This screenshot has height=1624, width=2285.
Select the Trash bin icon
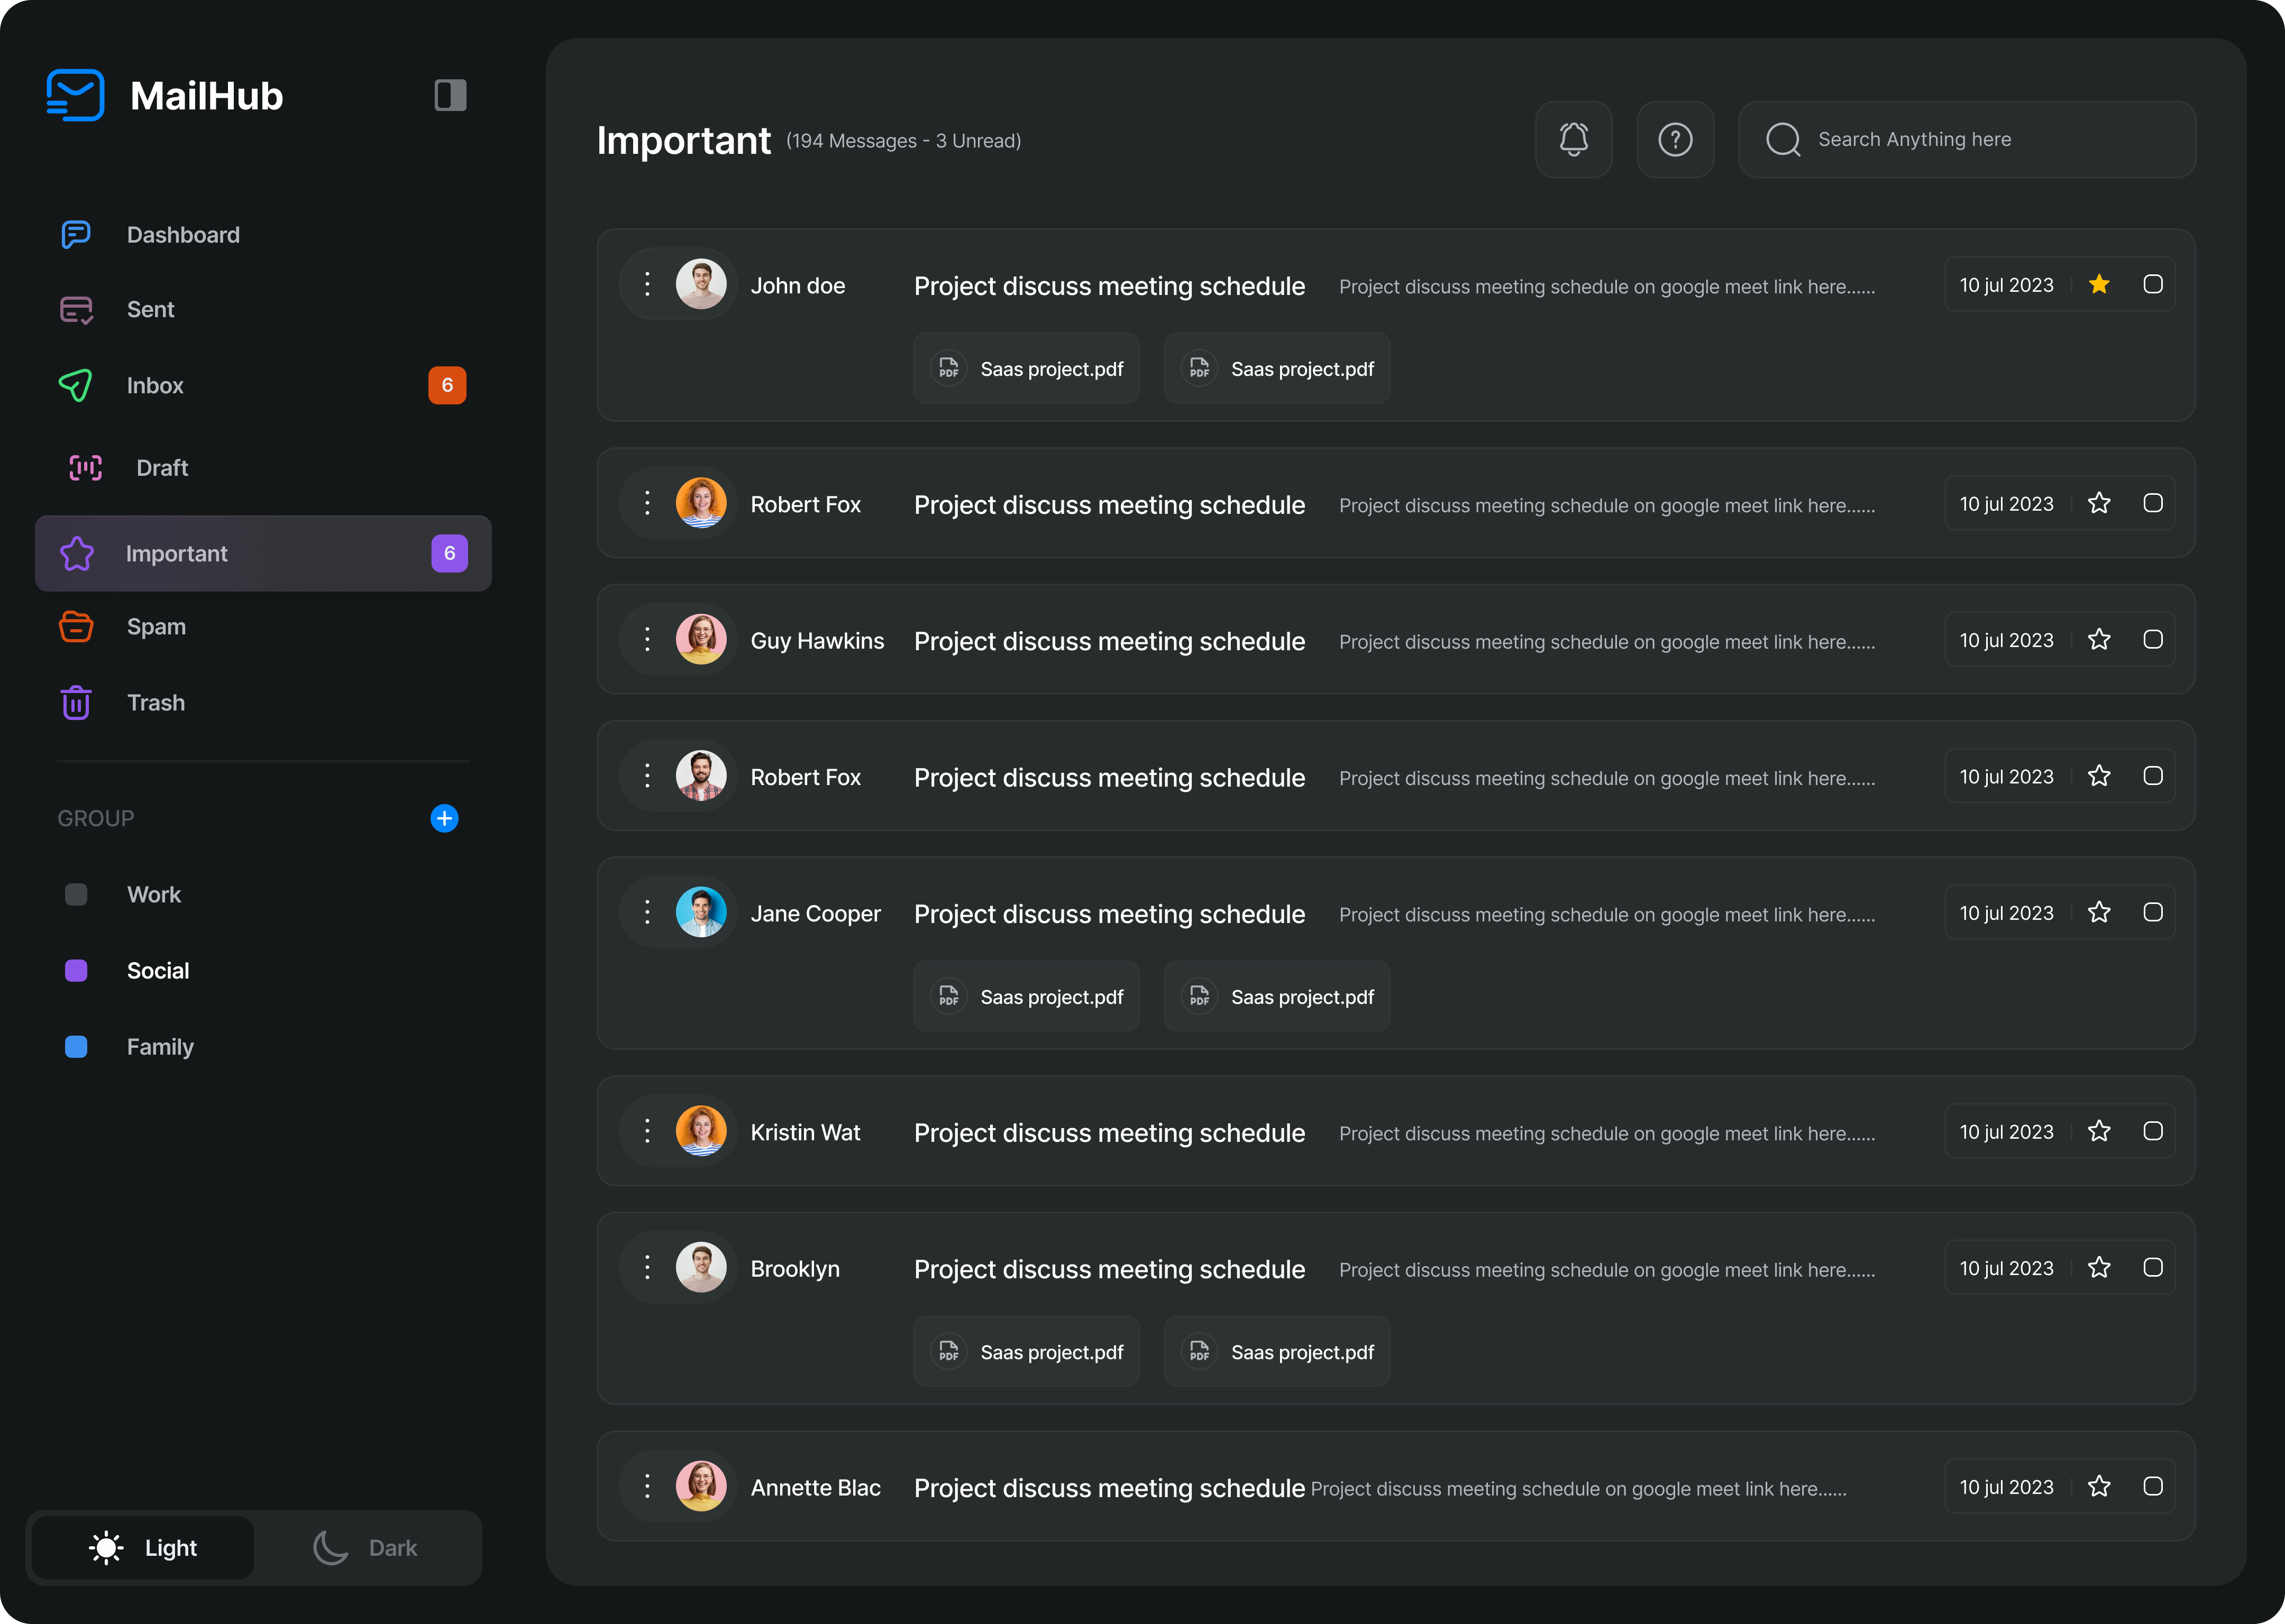76,702
